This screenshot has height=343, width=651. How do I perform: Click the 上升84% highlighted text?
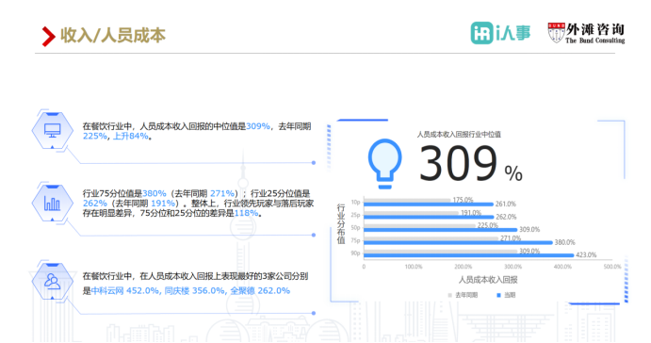pyautogui.click(x=130, y=137)
